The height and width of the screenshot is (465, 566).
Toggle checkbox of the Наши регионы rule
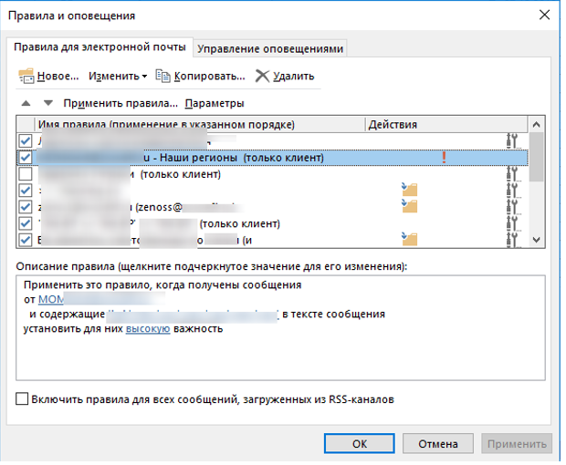tap(26, 158)
